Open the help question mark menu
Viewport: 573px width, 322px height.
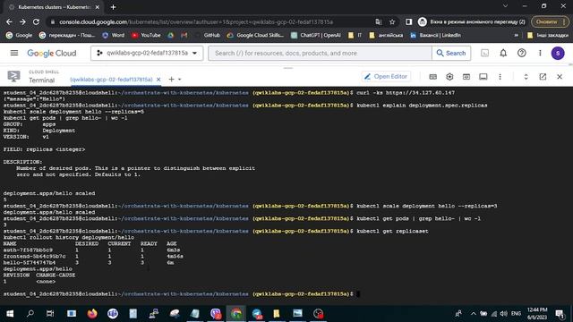pos(521,54)
